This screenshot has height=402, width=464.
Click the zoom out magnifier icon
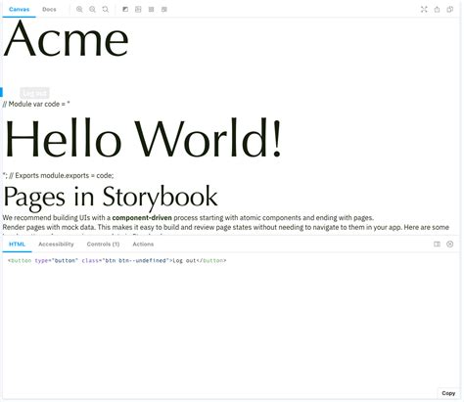click(x=92, y=10)
